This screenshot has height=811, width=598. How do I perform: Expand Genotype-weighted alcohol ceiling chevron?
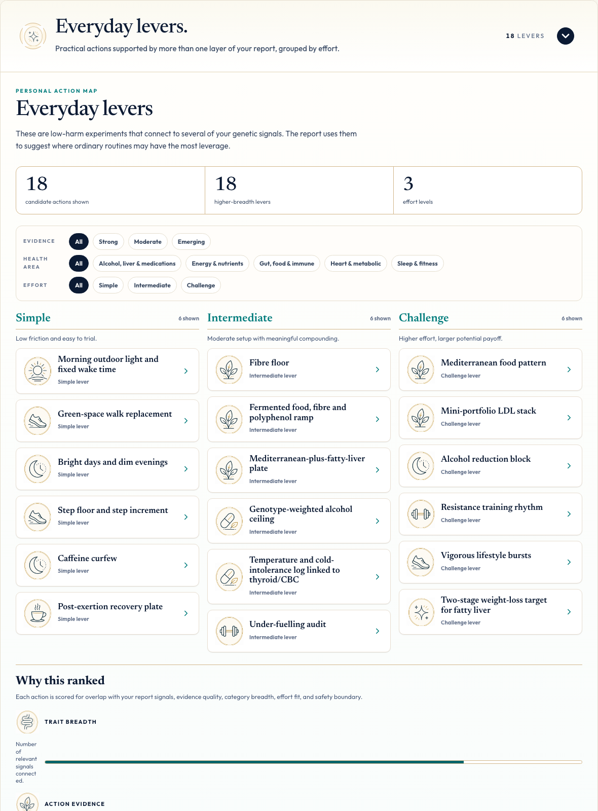(378, 521)
